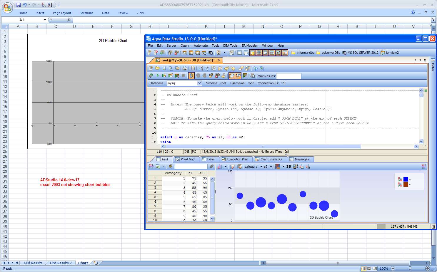Open the DBA Tools menu

pos(230,46)
